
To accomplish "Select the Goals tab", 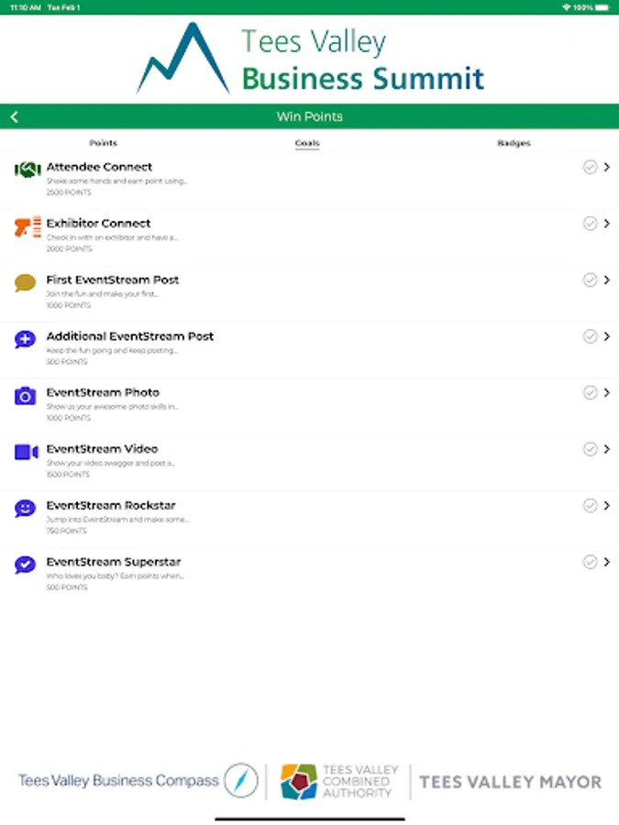I will [307, 143].
